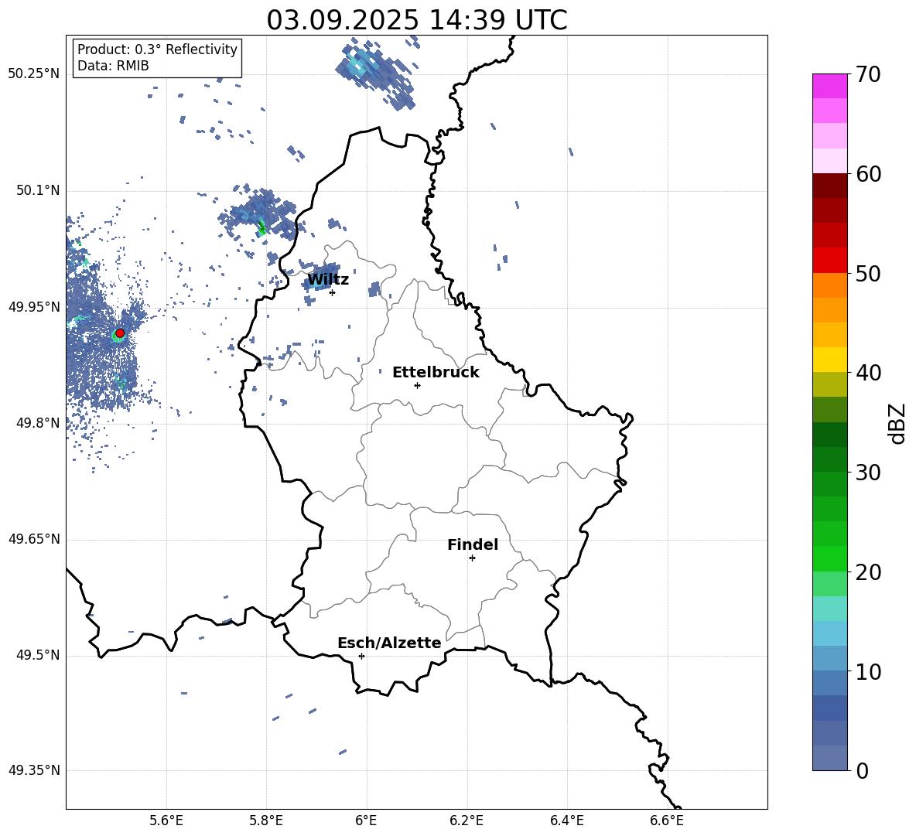Click the Wiltz station cross marker

pos(332,292)
